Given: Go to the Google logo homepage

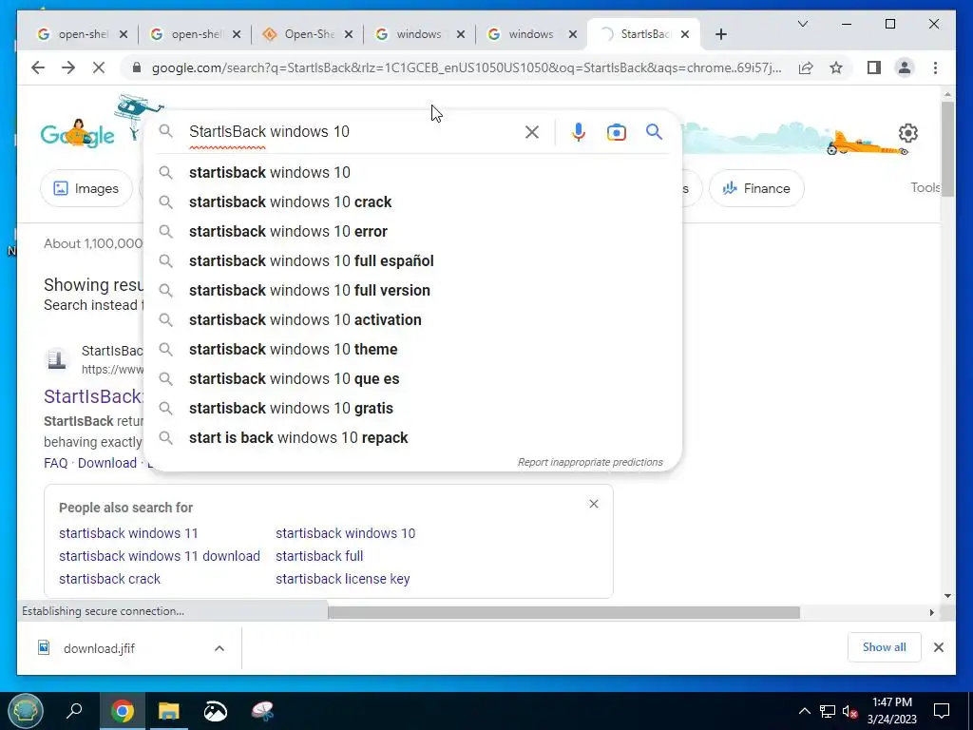Looking at the screenshot, I should (x=78, y=133).
